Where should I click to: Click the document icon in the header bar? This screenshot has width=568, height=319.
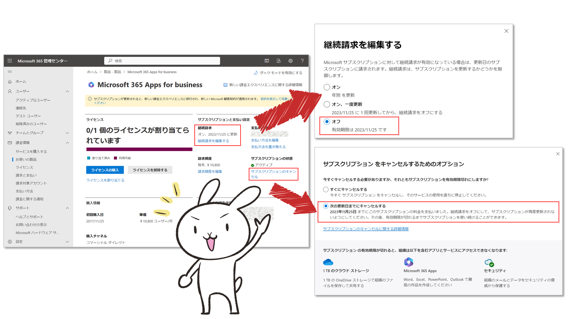pyautogui.click(x=279, y=61)
